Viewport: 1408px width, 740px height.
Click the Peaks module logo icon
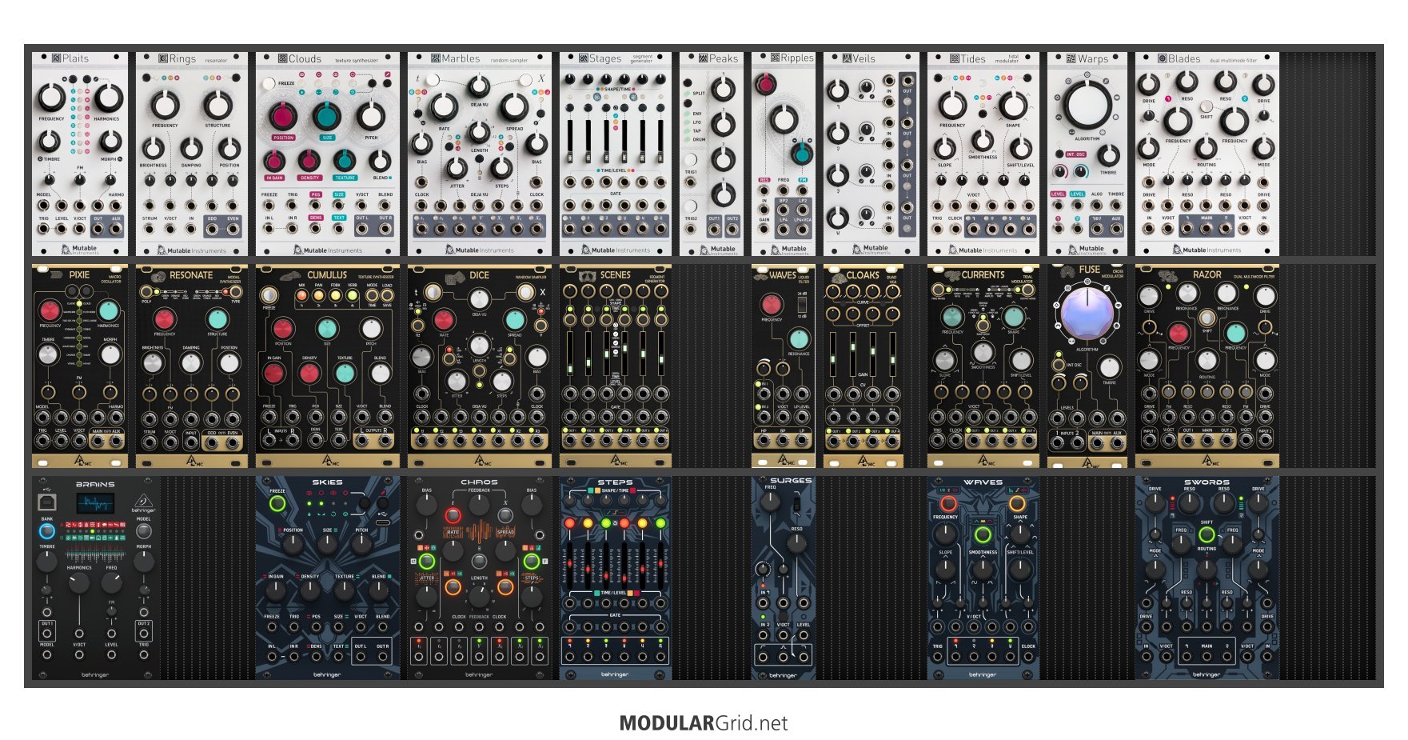pos(703,58)
